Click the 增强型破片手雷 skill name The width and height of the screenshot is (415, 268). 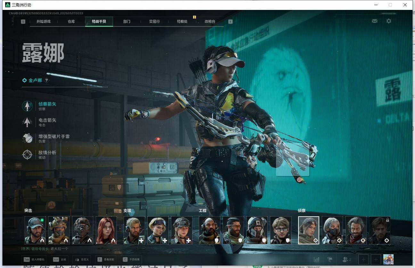54,136
